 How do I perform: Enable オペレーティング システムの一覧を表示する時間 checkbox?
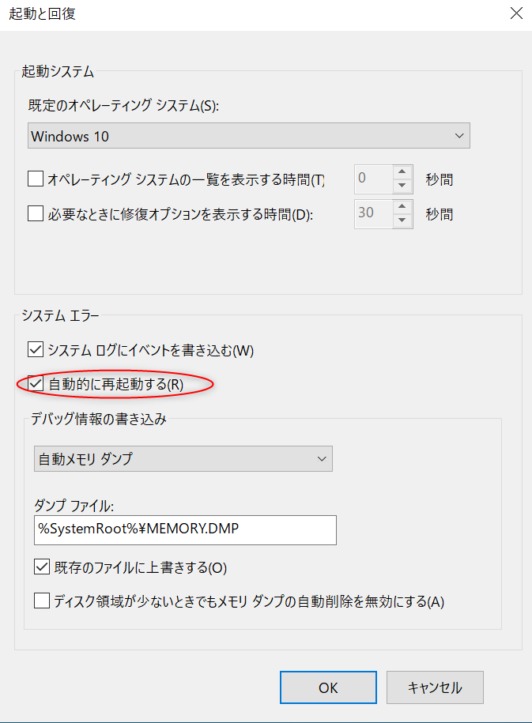click(36, 179)
